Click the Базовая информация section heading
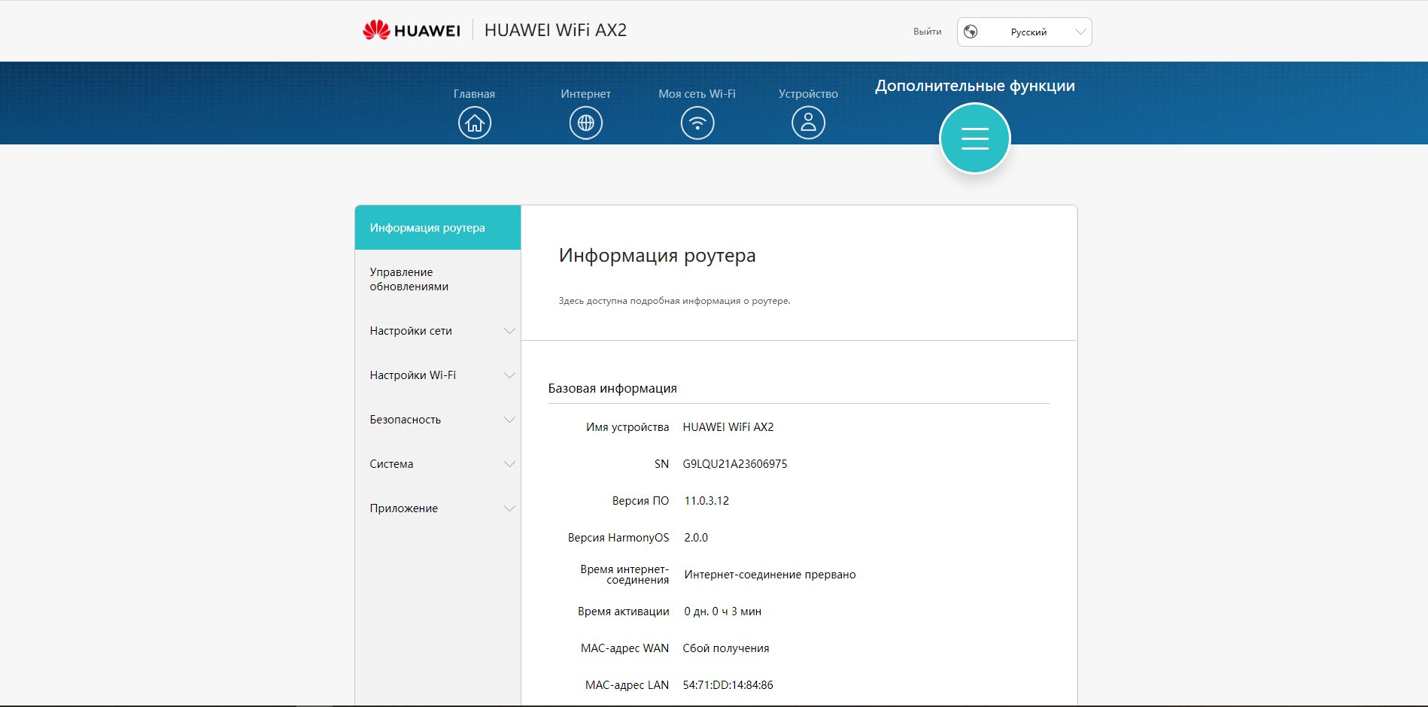 612,388
